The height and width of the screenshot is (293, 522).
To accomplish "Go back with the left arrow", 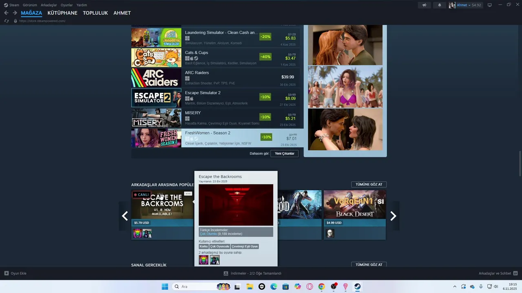I will tap(6, 13).
